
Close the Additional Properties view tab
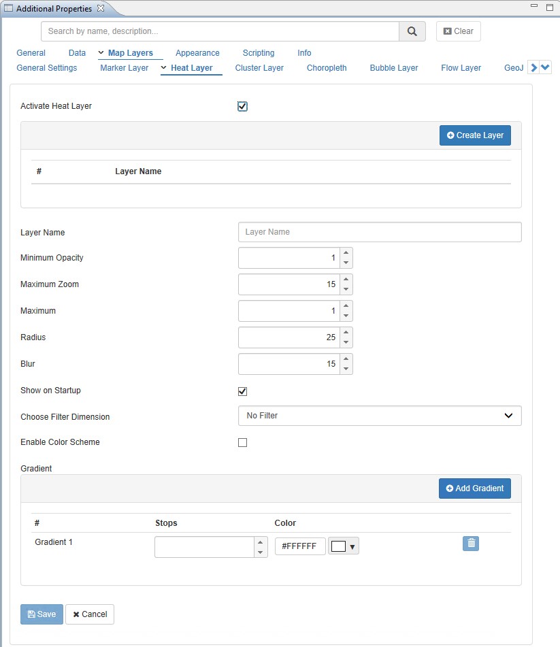coord(101,8)
